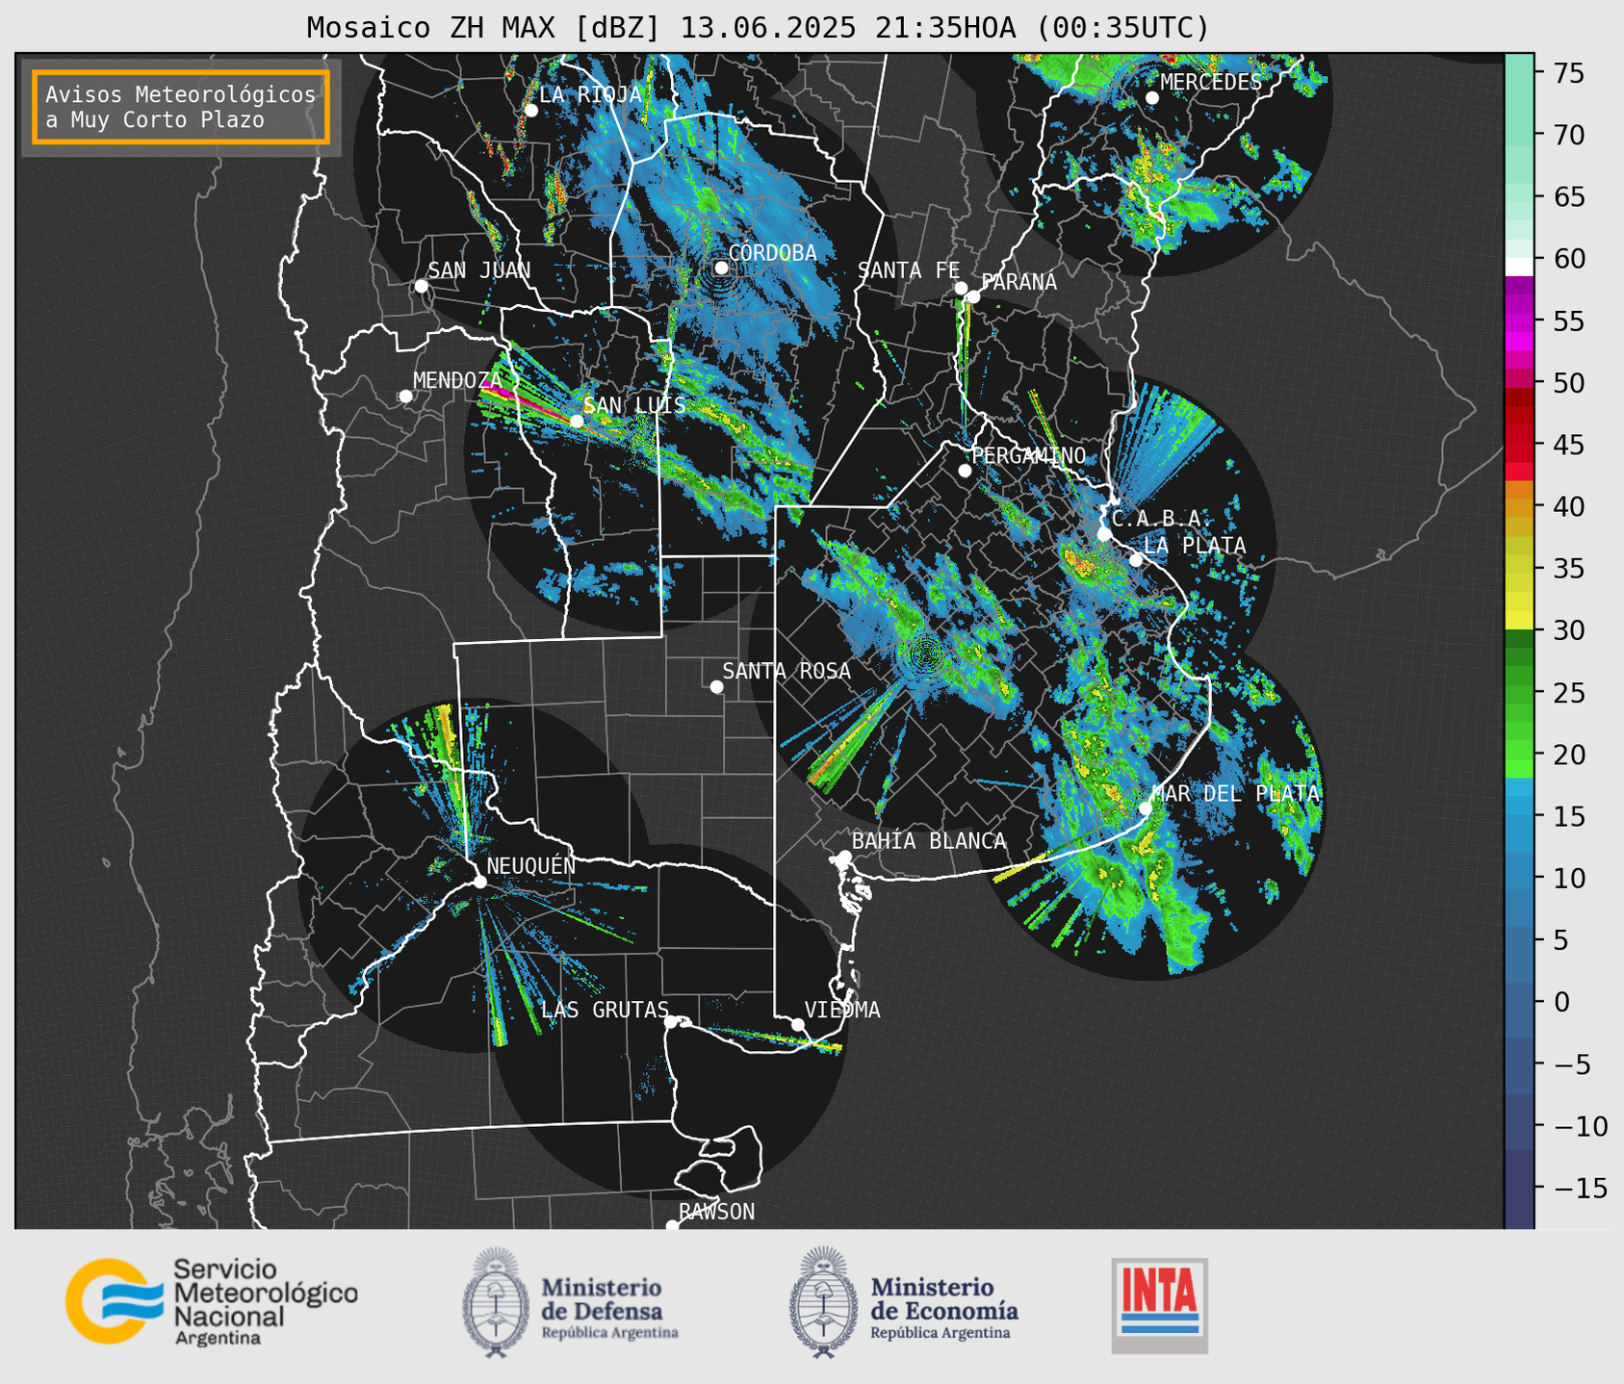Select the VIEDMA city dot
Image resolution: width=1624 pixels, height=1384 pixels.
click(x=798, y=1024)
